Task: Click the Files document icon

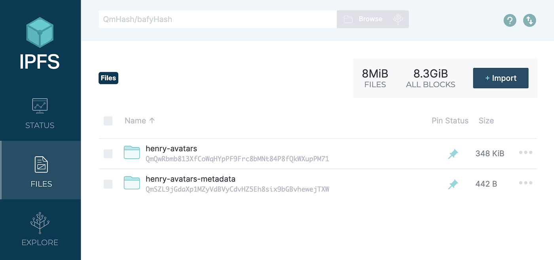Action: coord(41,165)
